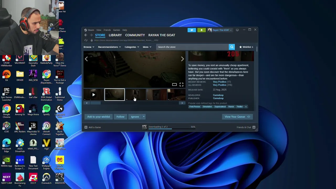Click the Gameloop developer link
336x189 pixels.
[218, 95]
